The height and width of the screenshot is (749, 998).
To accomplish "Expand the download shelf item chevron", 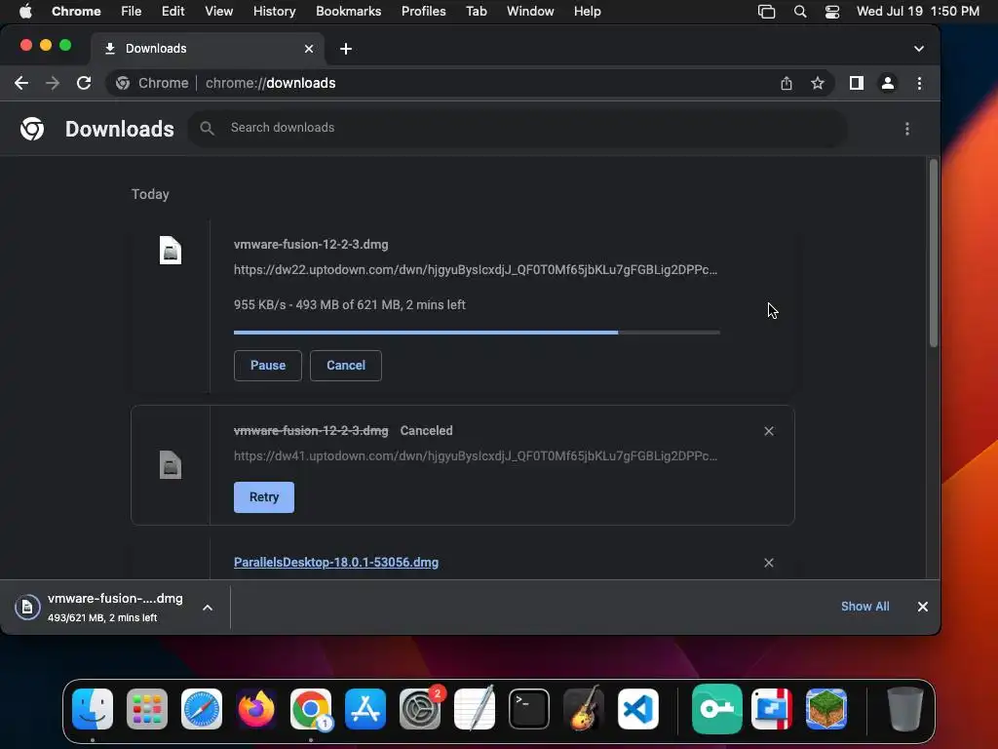I will tap(208, 608).
